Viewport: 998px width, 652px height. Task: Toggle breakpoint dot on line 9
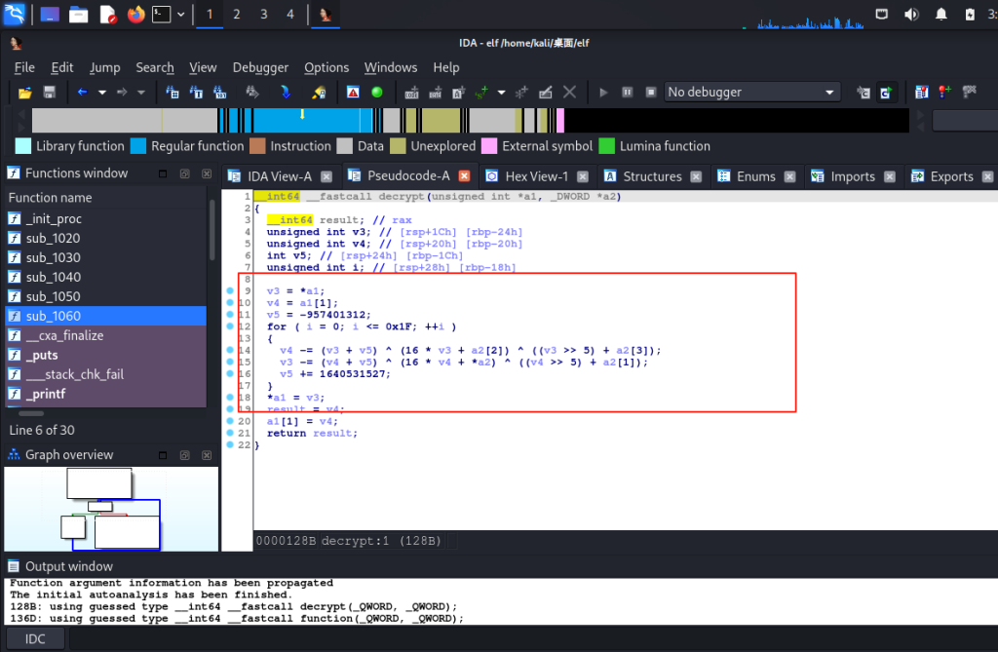click(x=230, y=290)
